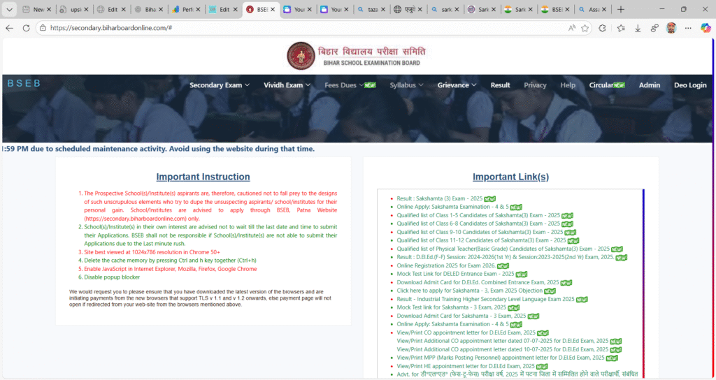This screenshot has width=716, height=380.
Task: Bookmark this page with star icon
Action: (x=585, y=28)
